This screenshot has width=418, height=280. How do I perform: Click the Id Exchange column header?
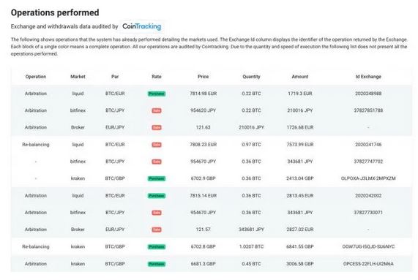pyautogui.click(x=368, y=77)
